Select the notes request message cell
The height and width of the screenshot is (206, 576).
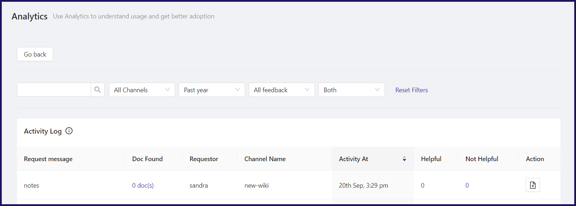[31, 186]
